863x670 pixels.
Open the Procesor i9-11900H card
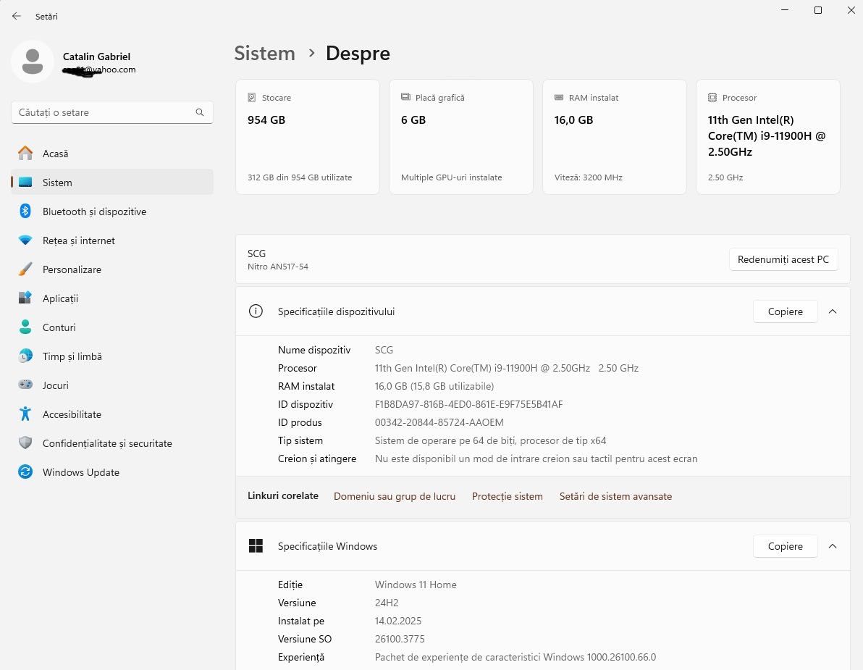point(767,137)
